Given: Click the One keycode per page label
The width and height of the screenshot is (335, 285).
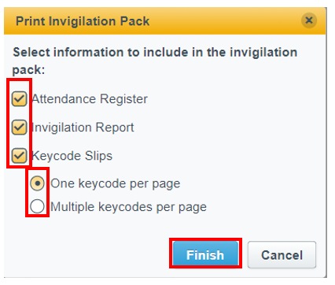Looking at the screenshot, I should coord(115,183).
